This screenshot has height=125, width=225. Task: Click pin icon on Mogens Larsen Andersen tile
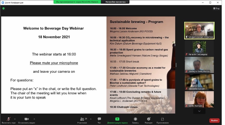[x=186, y=37]
